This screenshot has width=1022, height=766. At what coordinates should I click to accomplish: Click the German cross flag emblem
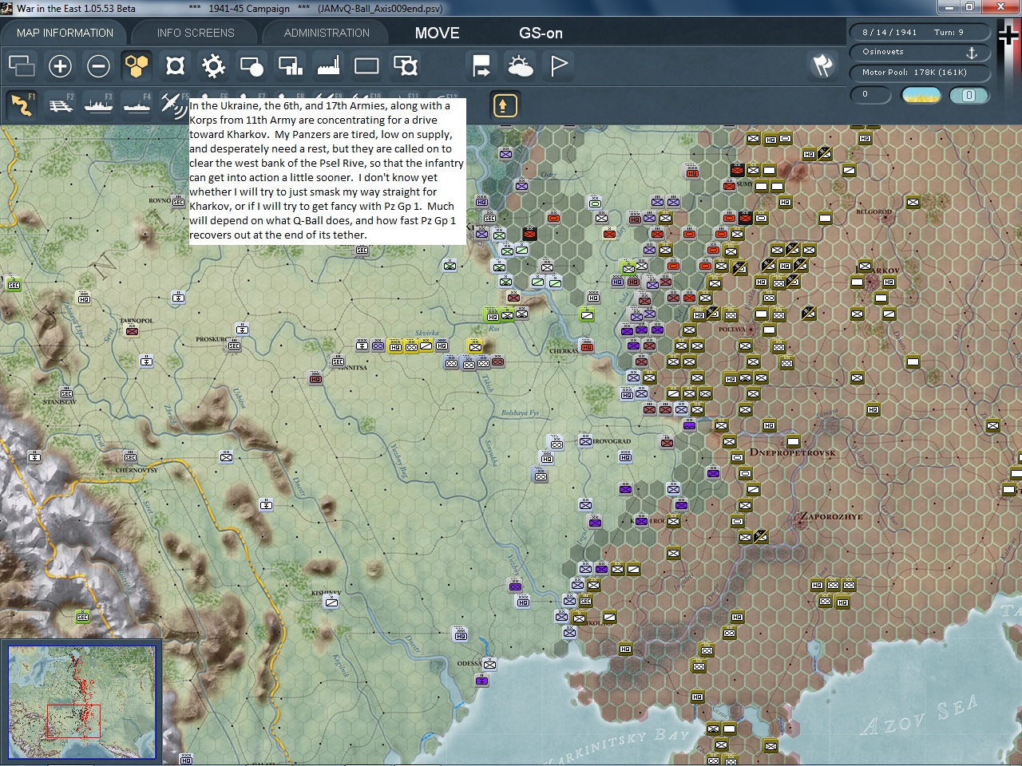[1008, 35]
